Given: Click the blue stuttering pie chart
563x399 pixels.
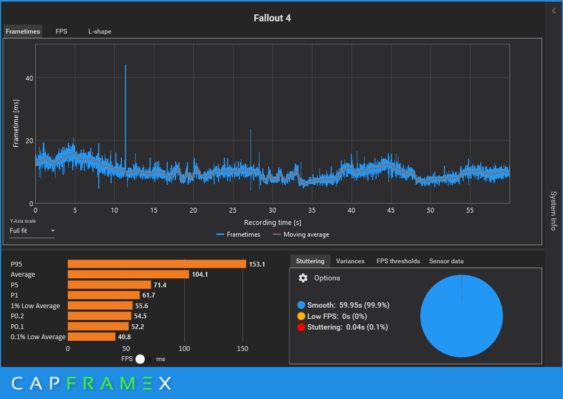Looking at the screenshot, I should [462, 316].
